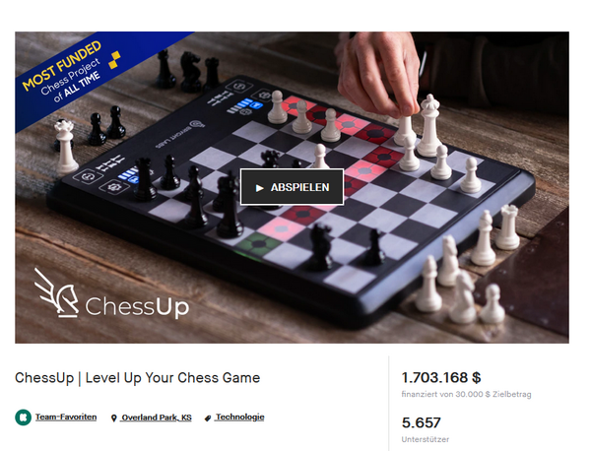Click the play triangle inside the ABSPIELEN button
591x451 pixels.
point(259,188)
